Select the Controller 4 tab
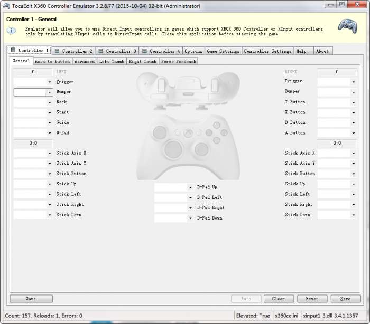 (161, 51)
